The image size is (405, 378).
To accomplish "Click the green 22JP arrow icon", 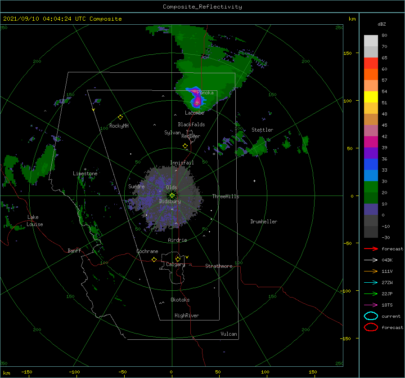I will (x=371, y=294).
